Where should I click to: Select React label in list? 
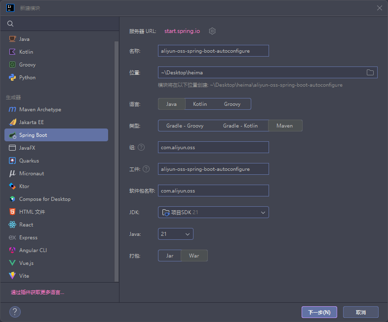click(x=26, y=225)
